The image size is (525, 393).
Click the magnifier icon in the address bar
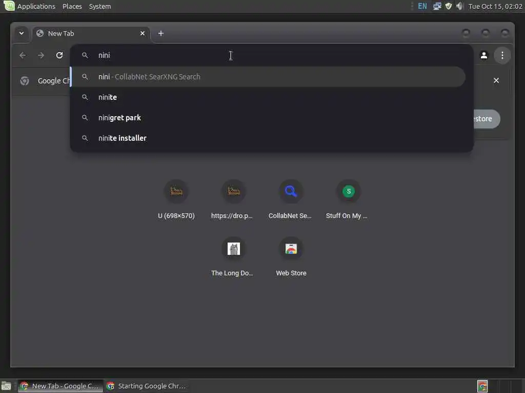tap(85, 55)
